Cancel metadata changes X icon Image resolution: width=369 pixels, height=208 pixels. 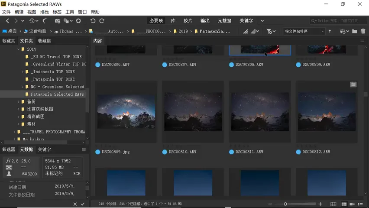[75, 204]
